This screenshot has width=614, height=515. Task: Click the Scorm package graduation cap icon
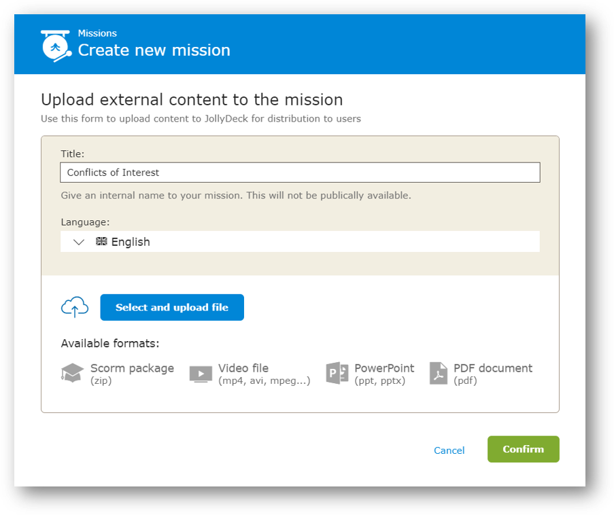(x=73, y=373)
